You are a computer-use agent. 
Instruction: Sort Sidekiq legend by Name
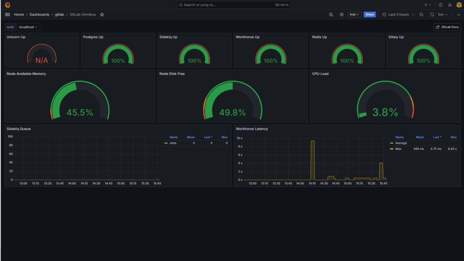174,137
